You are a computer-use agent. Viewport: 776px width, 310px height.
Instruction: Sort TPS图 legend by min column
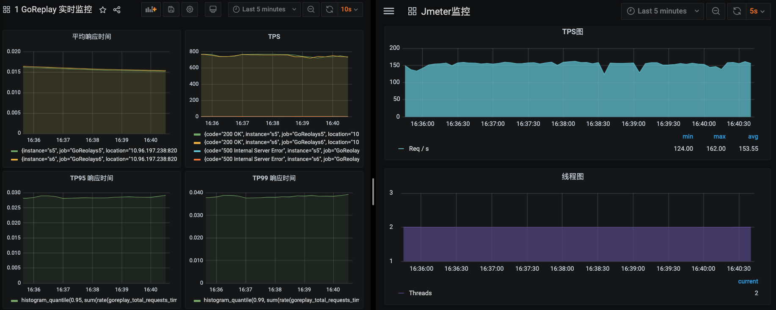[688, 136]
